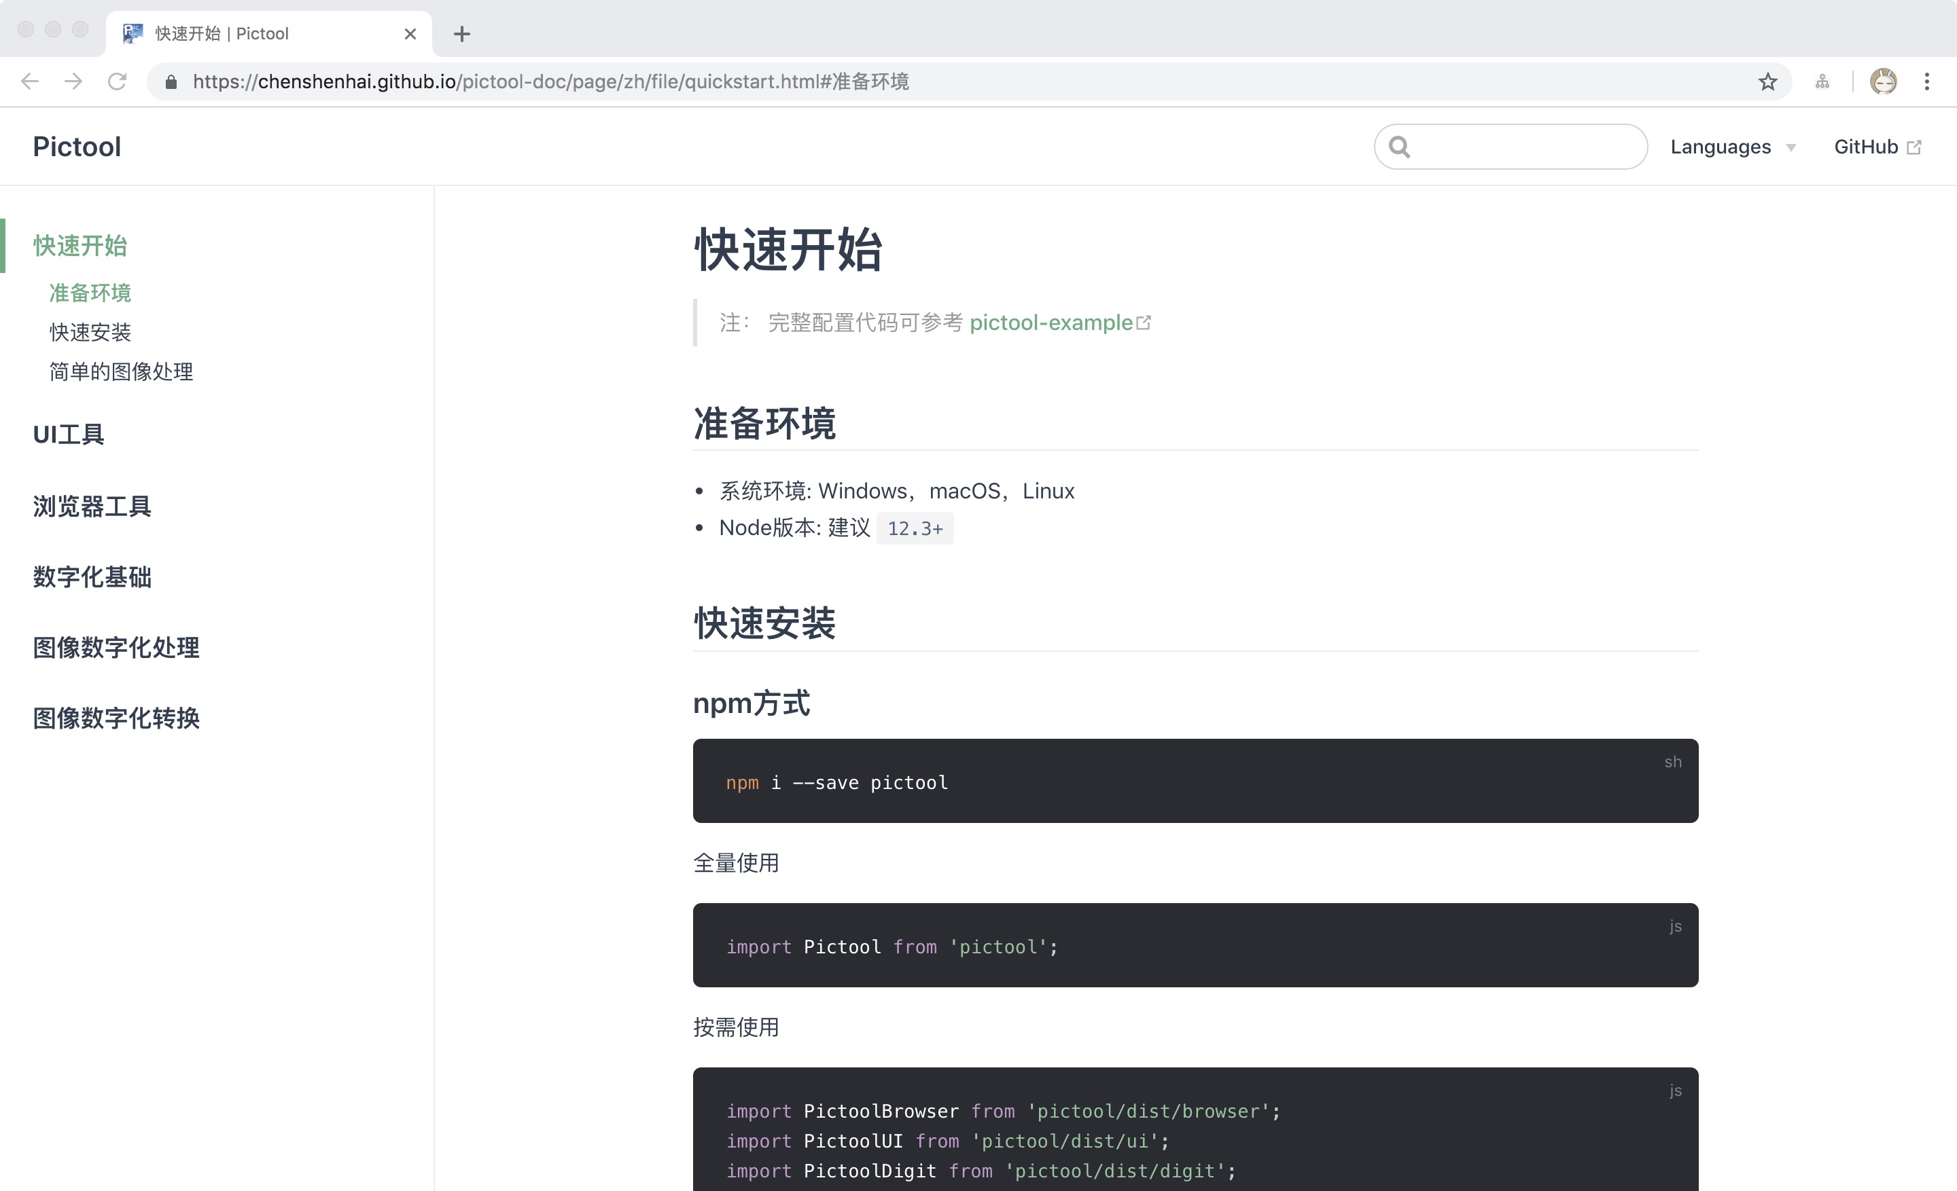Click the lock icon in address bar
Viewport: 1957px width, 1191px height.
pyautogui.click(x=170, y=81)
